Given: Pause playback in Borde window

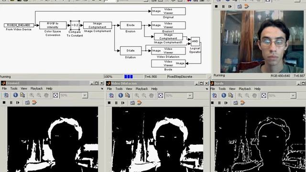Looking at the screenshot, I should click(x=219, y=103).
